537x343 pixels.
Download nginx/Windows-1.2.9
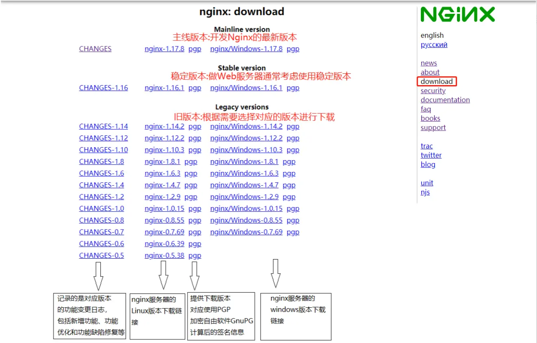[x=244, y=197]
